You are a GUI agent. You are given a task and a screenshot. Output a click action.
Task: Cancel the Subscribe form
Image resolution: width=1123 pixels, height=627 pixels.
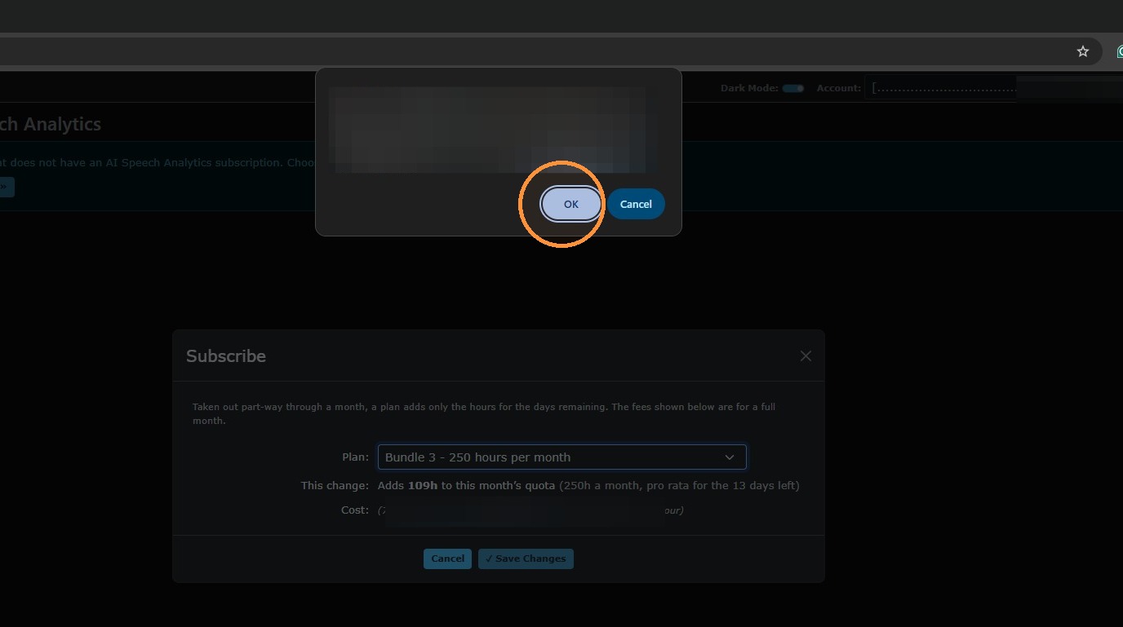447,559
